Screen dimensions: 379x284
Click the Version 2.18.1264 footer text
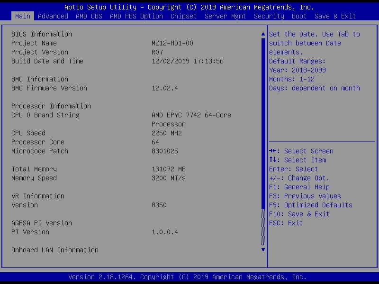(101, 277)
